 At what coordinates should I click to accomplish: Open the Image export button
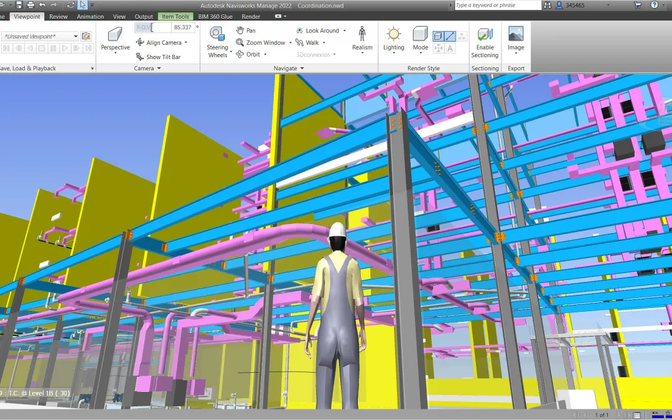point(516,40)
